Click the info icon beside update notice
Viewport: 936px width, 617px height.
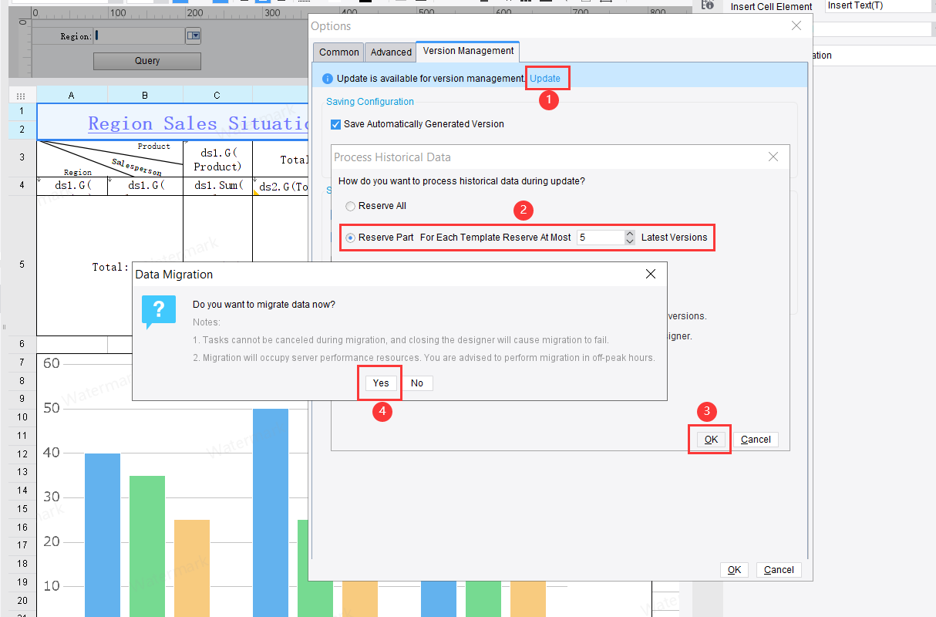point(328,79)
